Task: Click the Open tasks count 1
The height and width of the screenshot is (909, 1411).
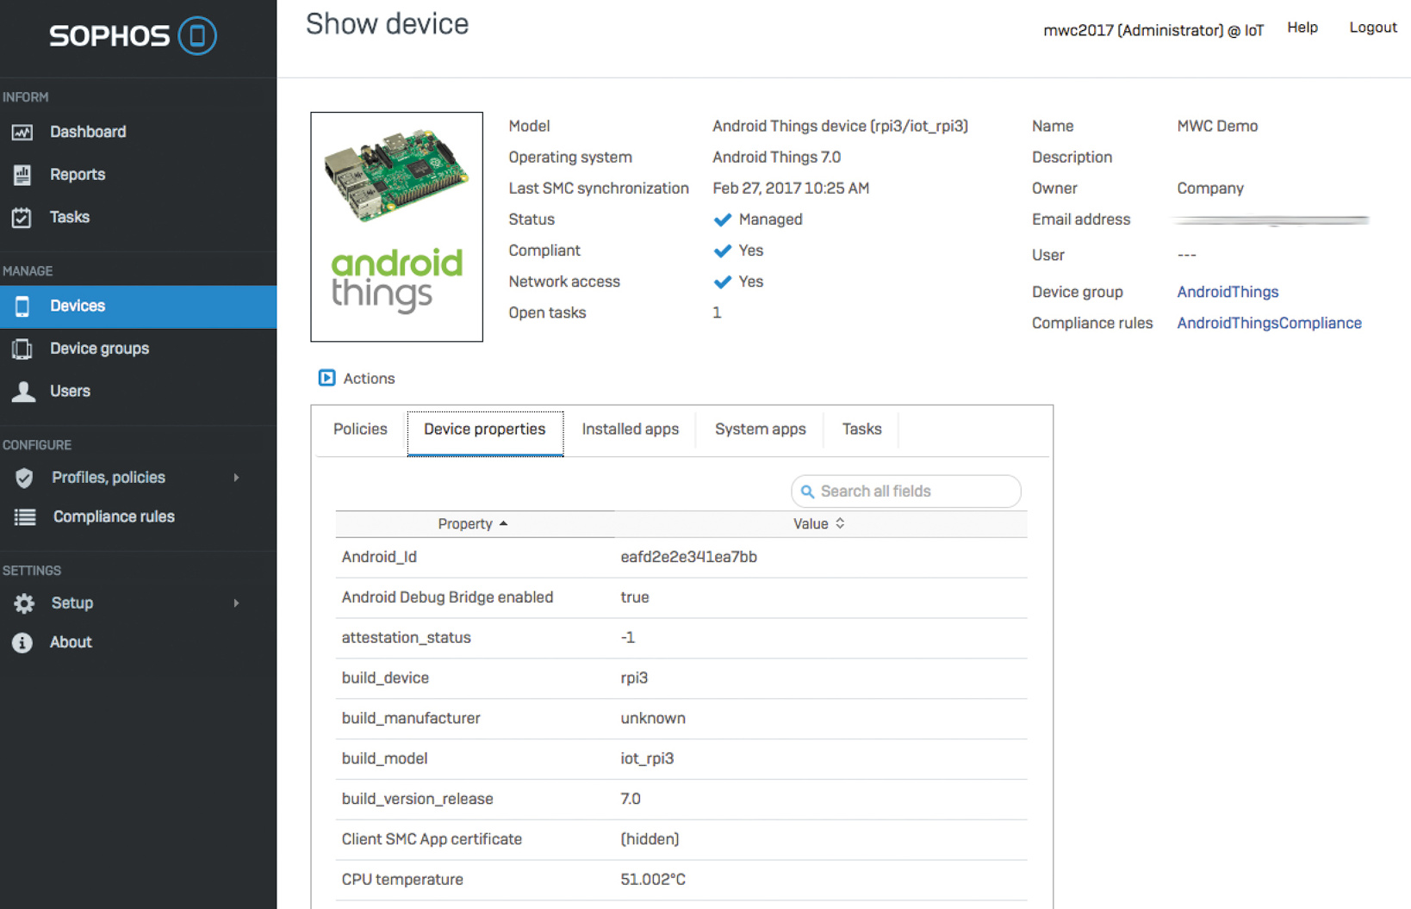Action: [x=717, y=313]
